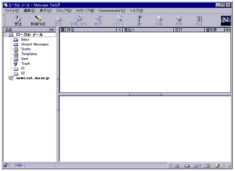Select the news.sat...ma.ne.jp server label
The image size is (235, 171).
[x=33, y=78]
